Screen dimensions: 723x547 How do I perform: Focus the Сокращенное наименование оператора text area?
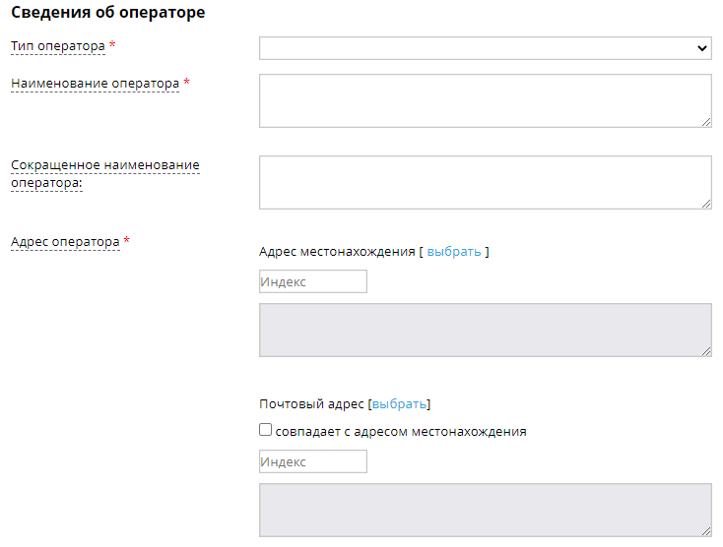(x=485, y=182)
